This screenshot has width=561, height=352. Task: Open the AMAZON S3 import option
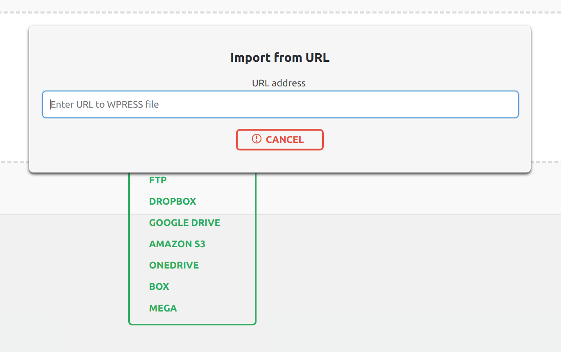point(177,244)
